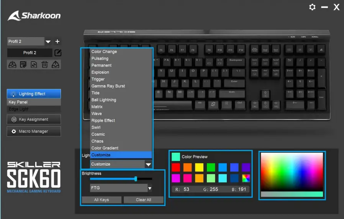Viewport: 344px width, 219px height.
Task: Open the Lighting Effect section
Action: 34,94
